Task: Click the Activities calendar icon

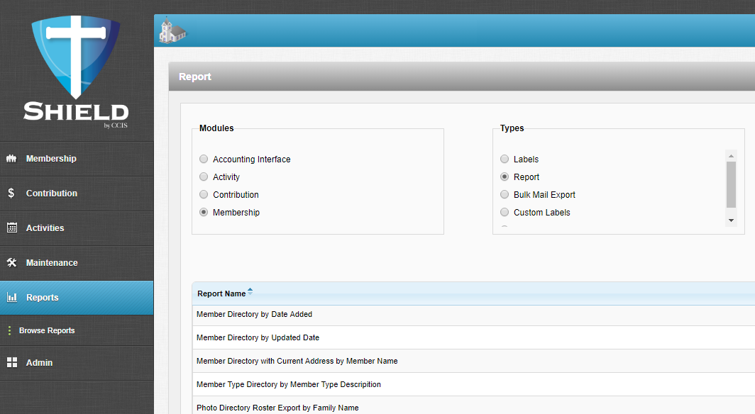Action: tap(12, 228)
